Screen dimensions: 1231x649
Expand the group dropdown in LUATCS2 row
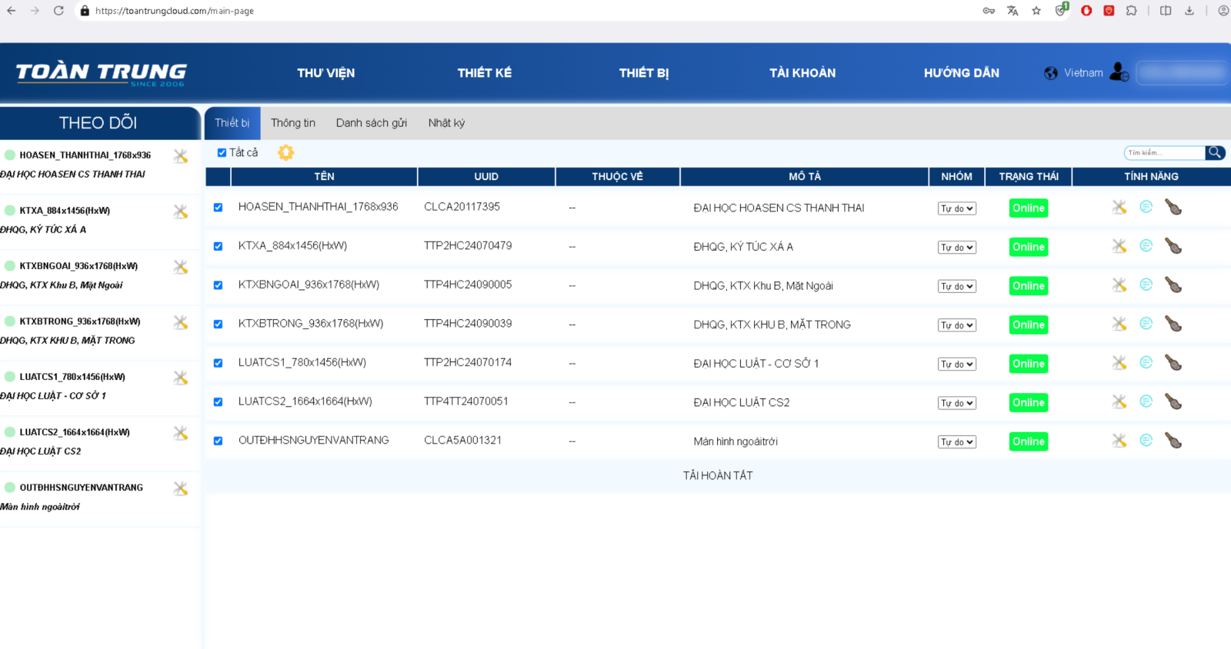(956, 403)
